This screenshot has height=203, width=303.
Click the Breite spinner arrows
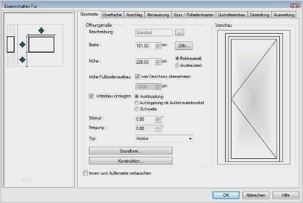[158, 46]
